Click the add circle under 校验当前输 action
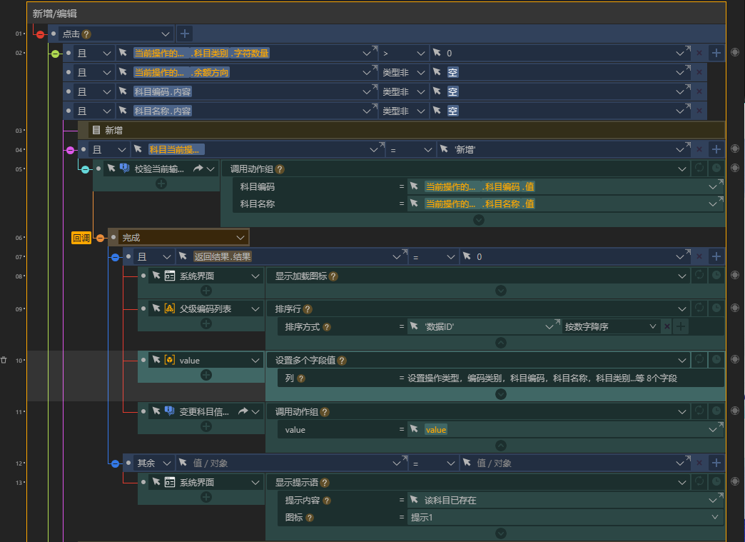 (161, 184)
